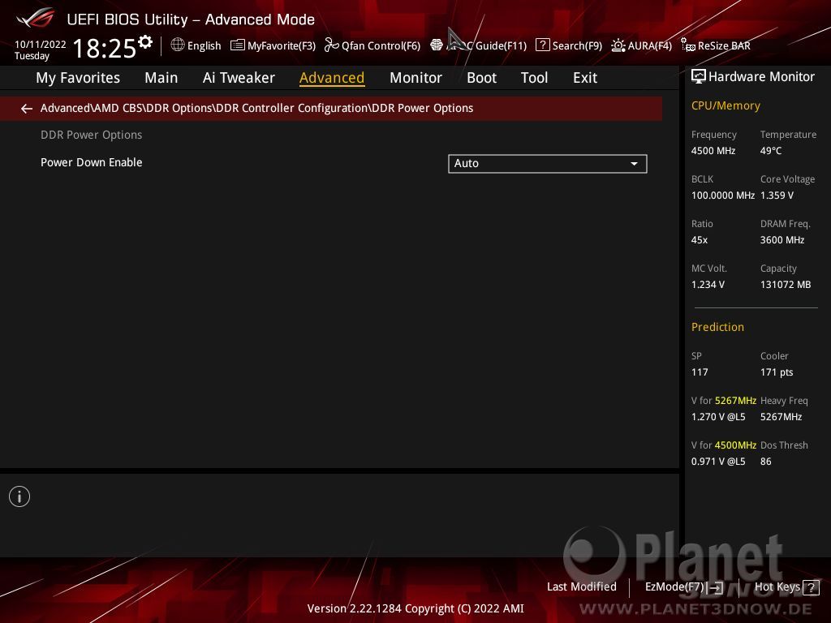The height and width of the screenshot is (623, 831).
Task: Click the 3600 MHz DRAM frequency value
Action: 782,240
